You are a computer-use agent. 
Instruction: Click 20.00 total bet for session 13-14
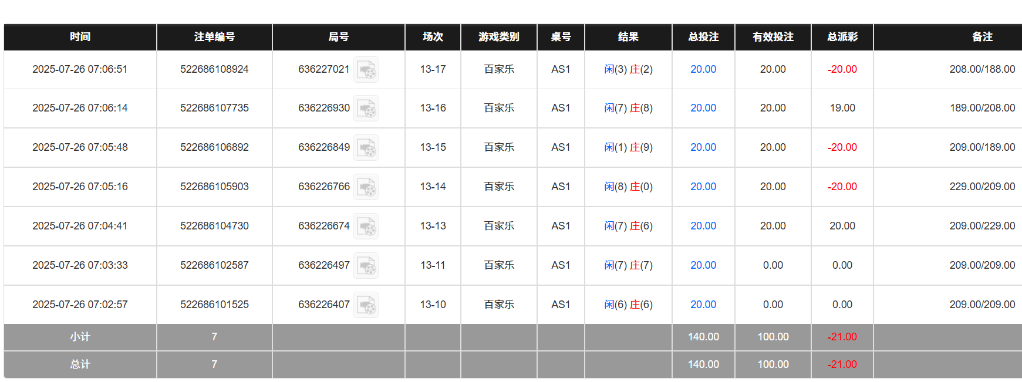(x=703, y=187)
